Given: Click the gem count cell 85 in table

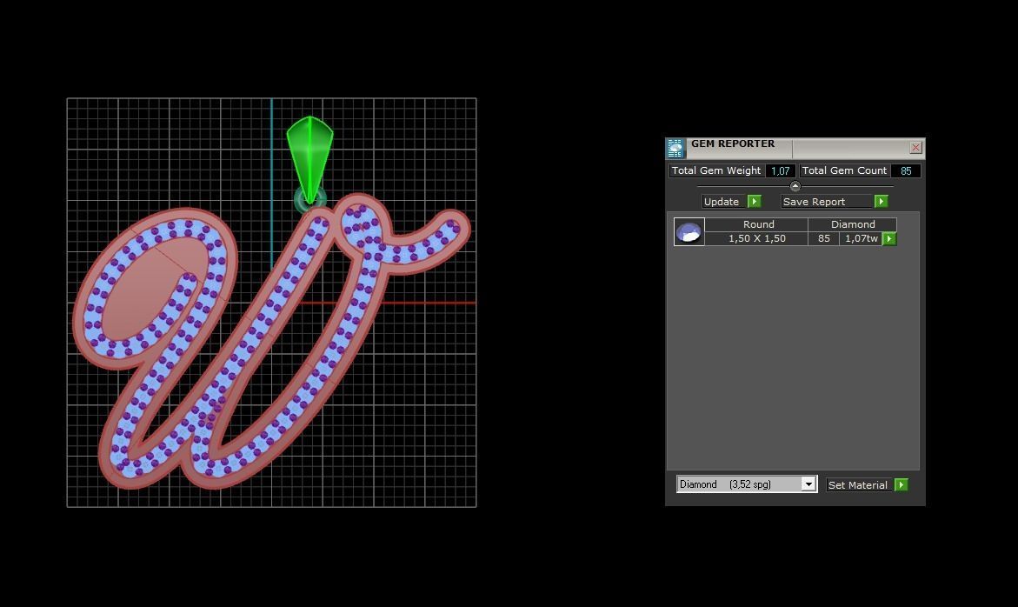Looking at the screenshot, I should 824,238.
